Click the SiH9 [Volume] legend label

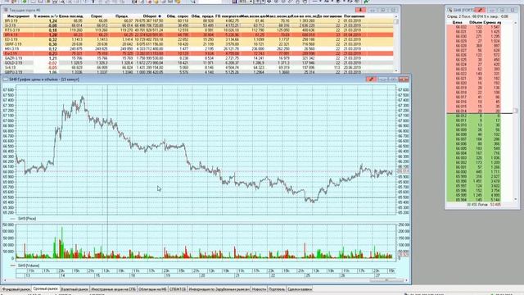(29, 265)
